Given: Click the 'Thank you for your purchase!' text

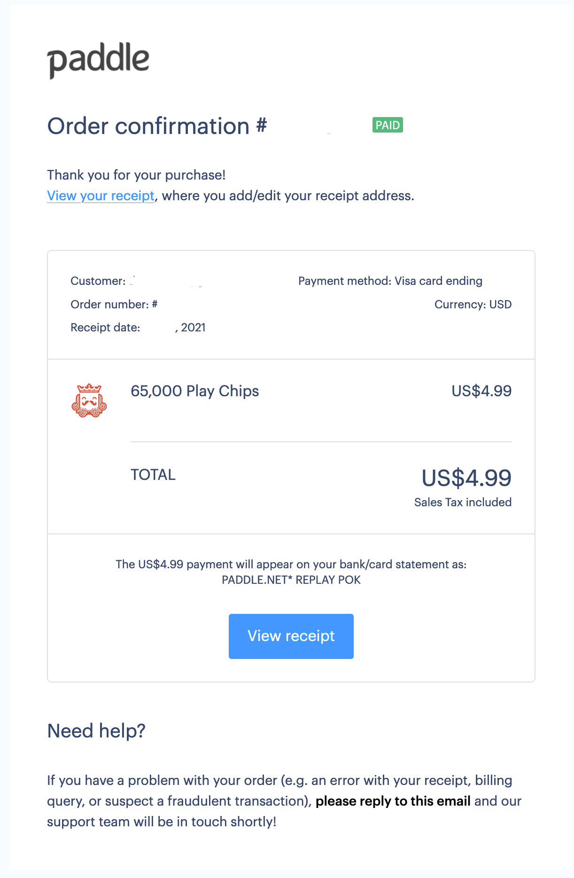Looking at the screenshot, I should (x=136, y=175).
